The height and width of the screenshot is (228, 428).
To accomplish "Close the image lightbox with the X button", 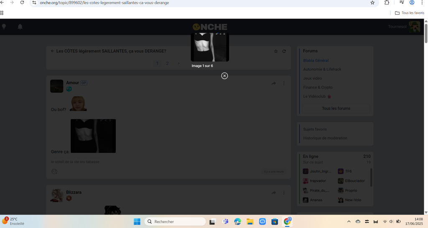I will [224, 76].
